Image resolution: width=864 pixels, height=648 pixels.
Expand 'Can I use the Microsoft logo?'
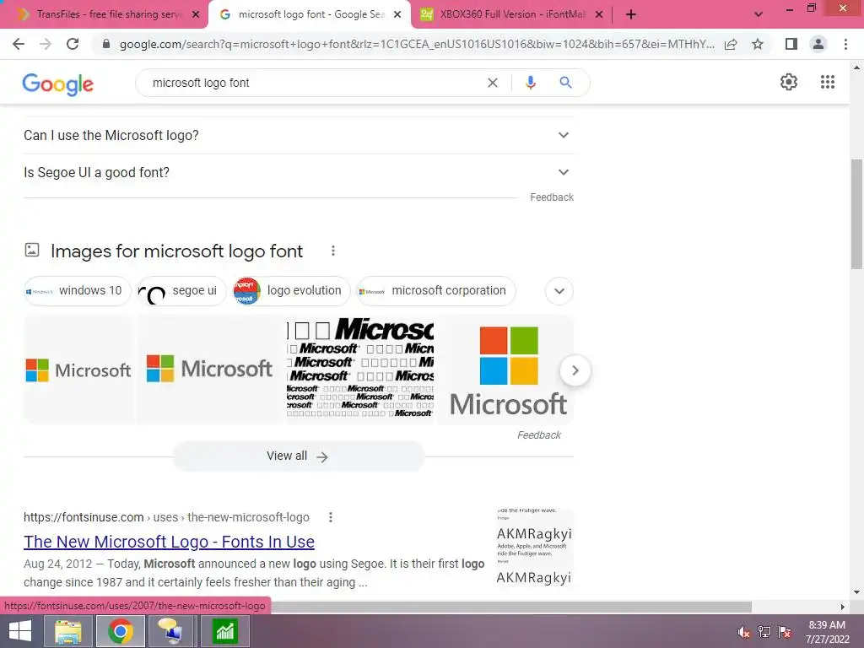299,135
